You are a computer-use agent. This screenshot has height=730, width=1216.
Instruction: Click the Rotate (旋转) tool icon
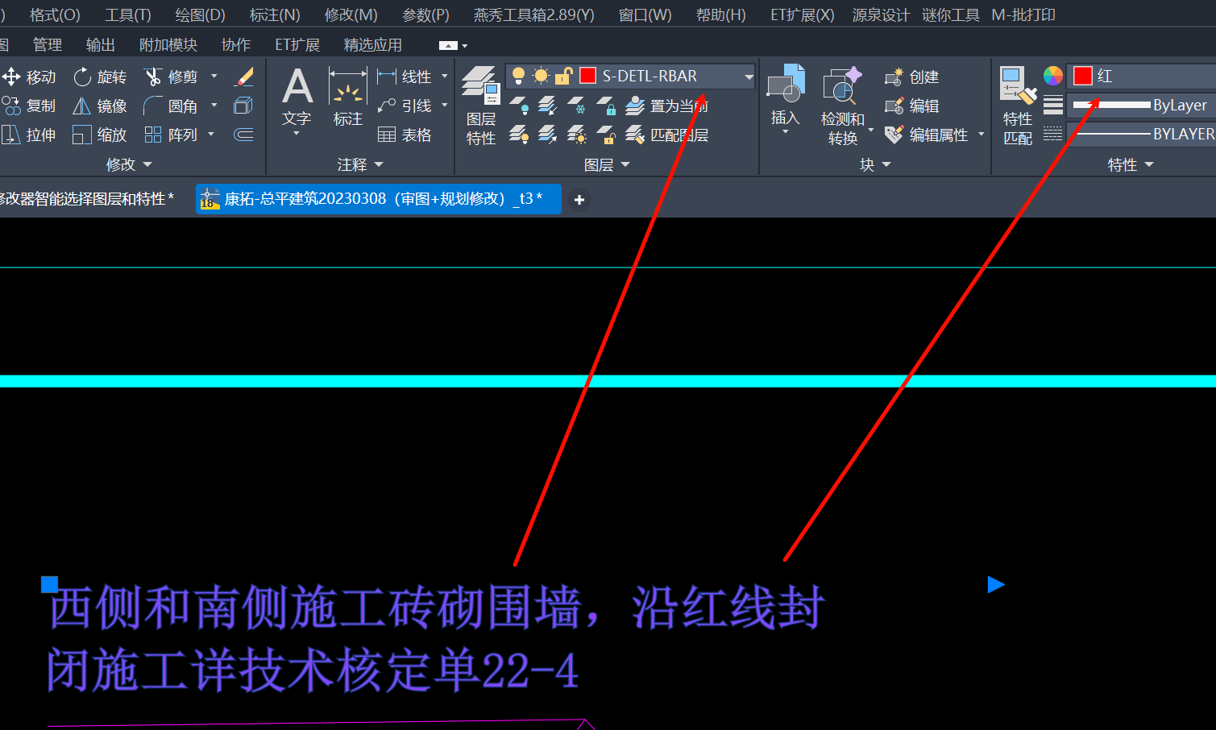coord(83,77)
